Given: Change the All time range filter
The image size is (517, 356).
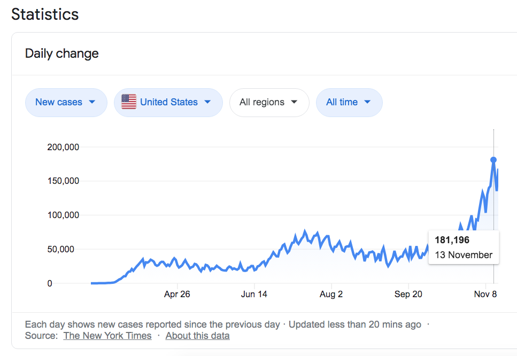Looking at the screenshot, I should tap(349, 102).
